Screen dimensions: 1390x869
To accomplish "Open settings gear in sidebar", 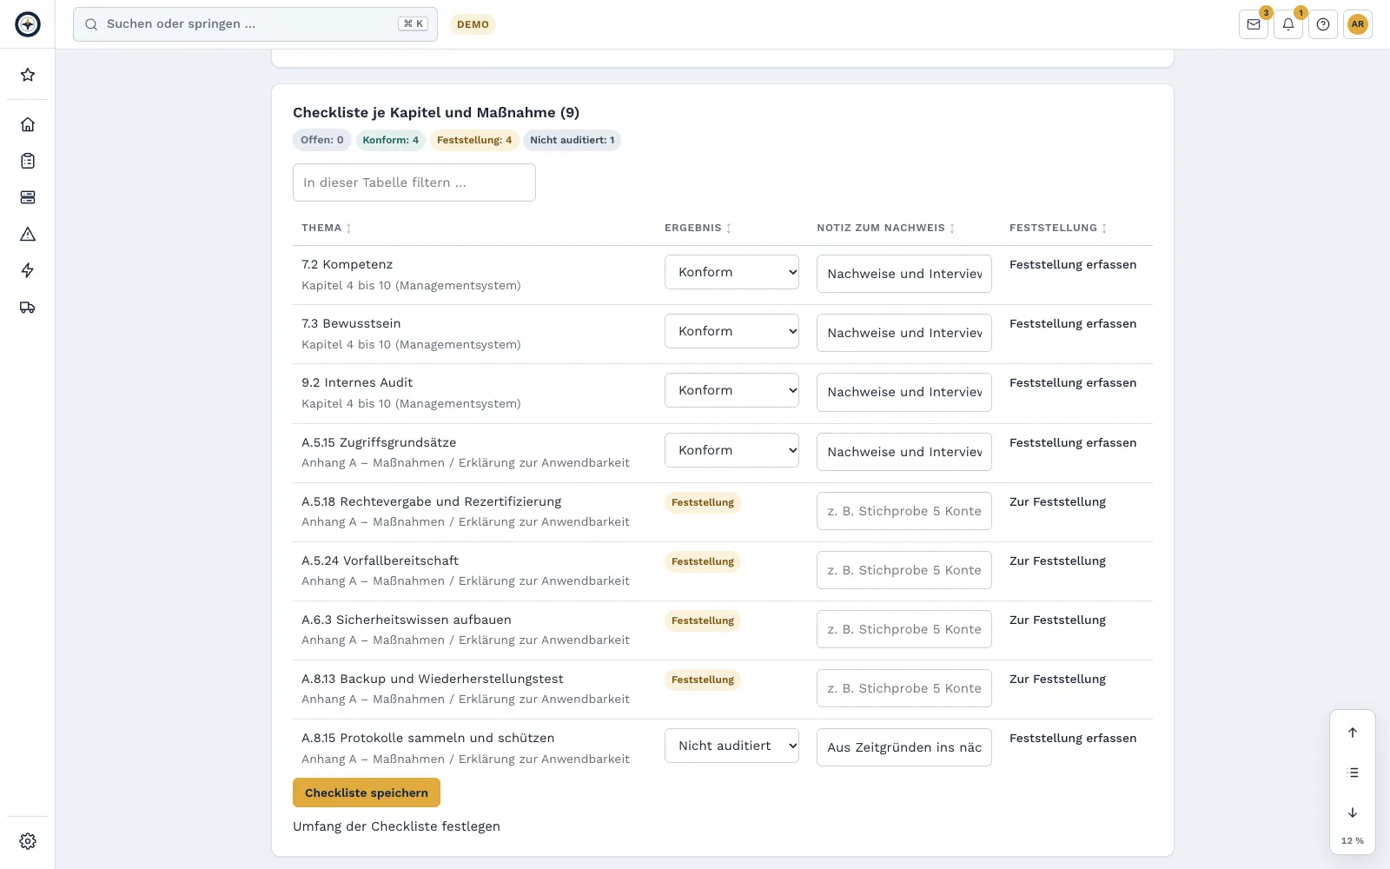I will tap(28, 841).
